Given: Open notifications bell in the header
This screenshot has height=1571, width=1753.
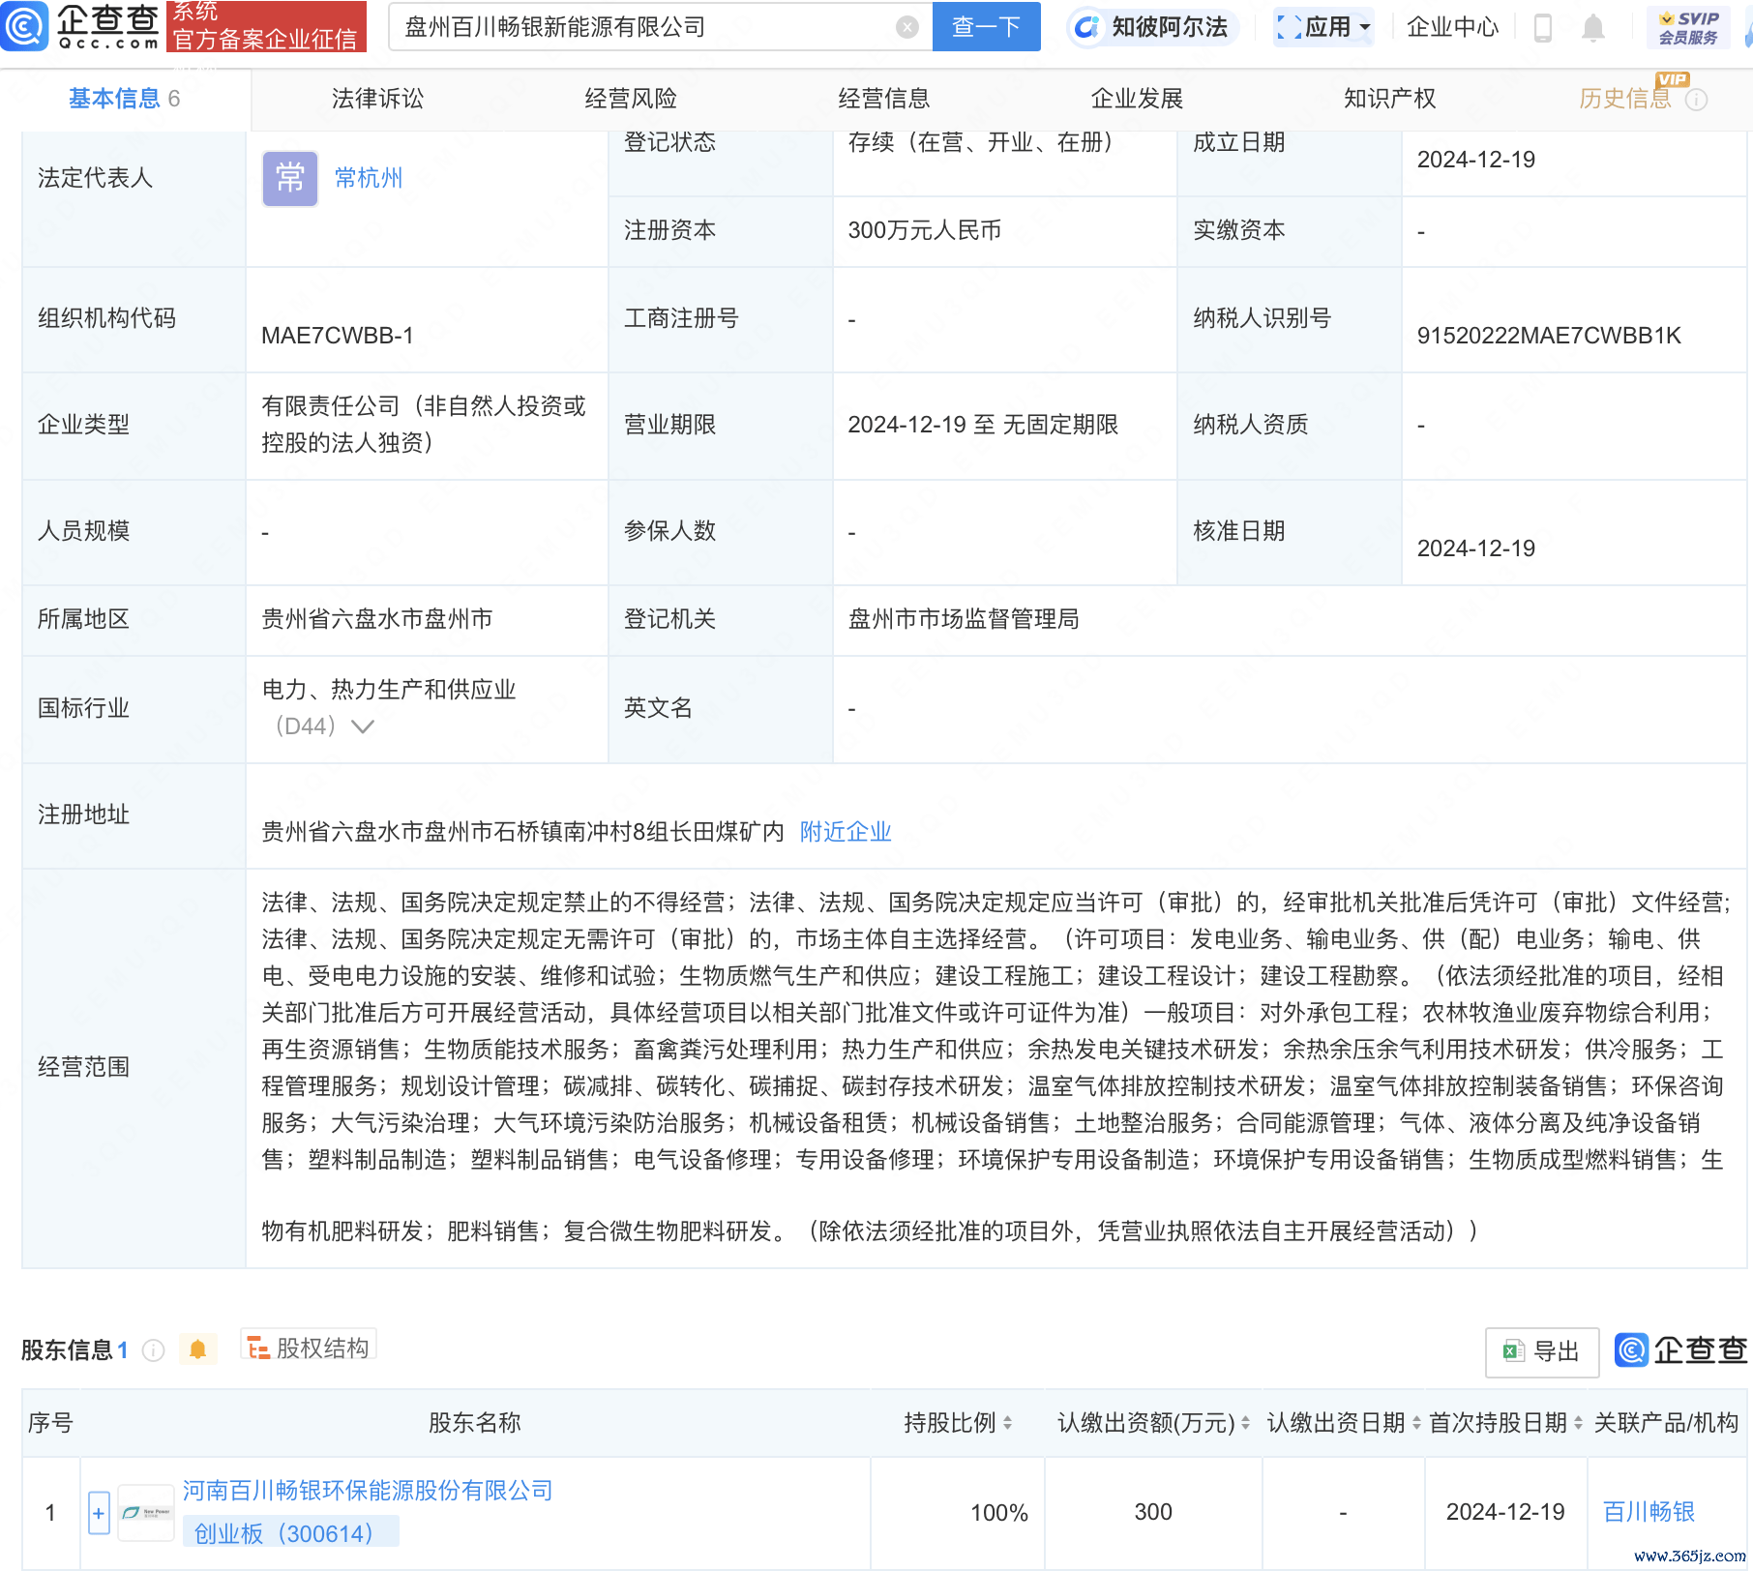Looking at the screenshot, I should point(1592,27).
